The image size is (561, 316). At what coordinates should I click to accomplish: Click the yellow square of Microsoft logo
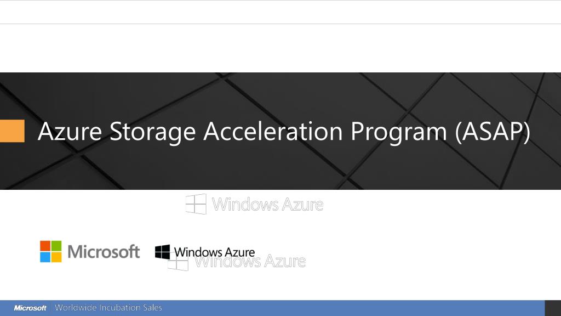click(56, 257)
